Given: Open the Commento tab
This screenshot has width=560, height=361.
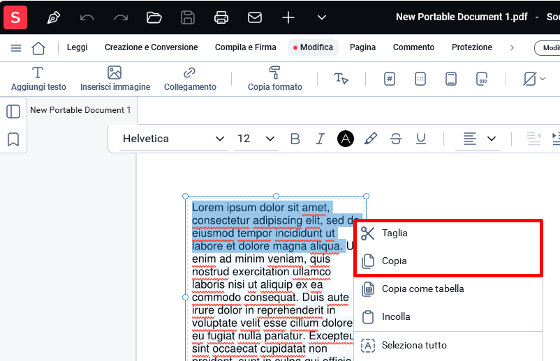Looking at the screenshot, I should tap(413, 47).
